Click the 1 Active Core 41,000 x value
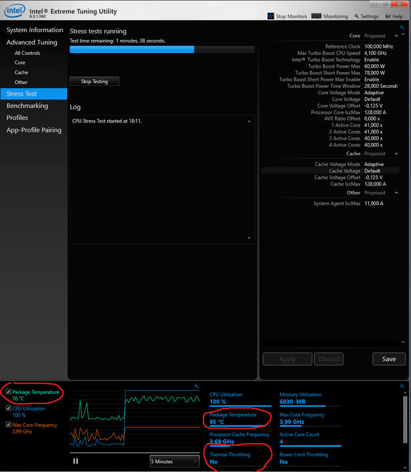The width and height of the screenshot is (411, 472). point(374,125)
